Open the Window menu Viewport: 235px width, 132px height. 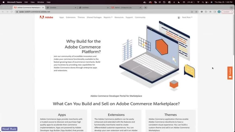click(40, 2)
